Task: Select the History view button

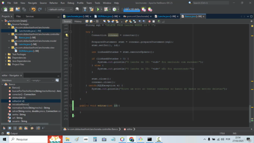Action: [78, 21]
